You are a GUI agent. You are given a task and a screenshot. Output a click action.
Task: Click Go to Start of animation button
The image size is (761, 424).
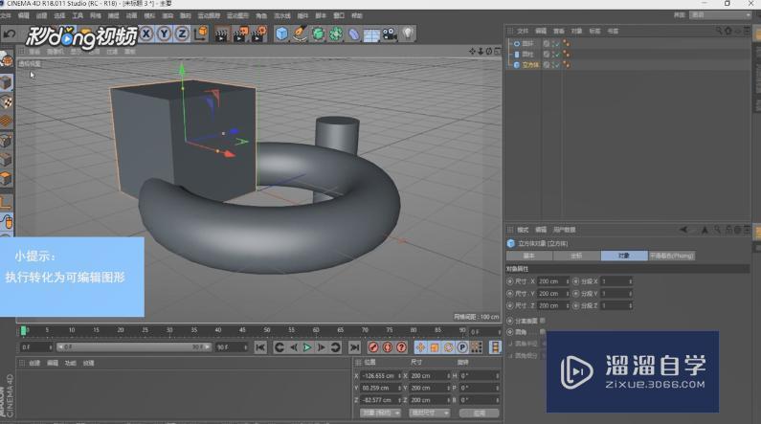point(260,347)
